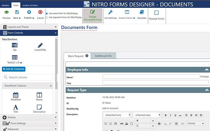The width and height of the screenshot is (210, 131).
Task: Apply subscript formatting
Action: [x=165, y=124]
